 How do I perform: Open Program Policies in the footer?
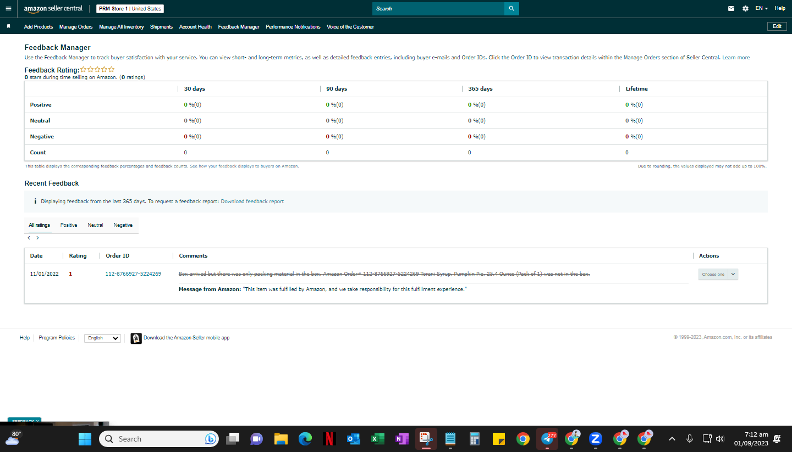coord(57,338)
